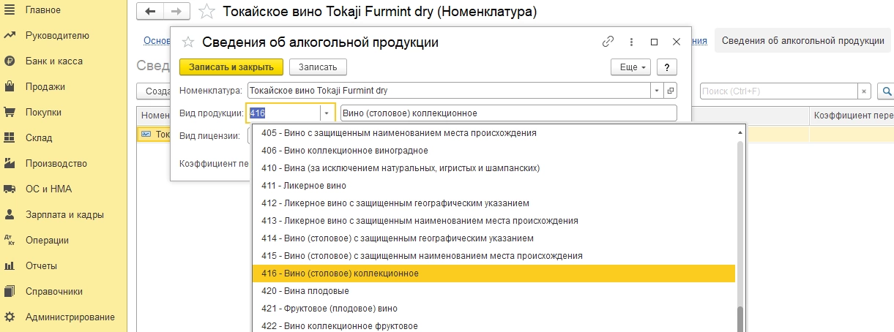
Task: Open the Банк и касса section
Action: point(53,61)
